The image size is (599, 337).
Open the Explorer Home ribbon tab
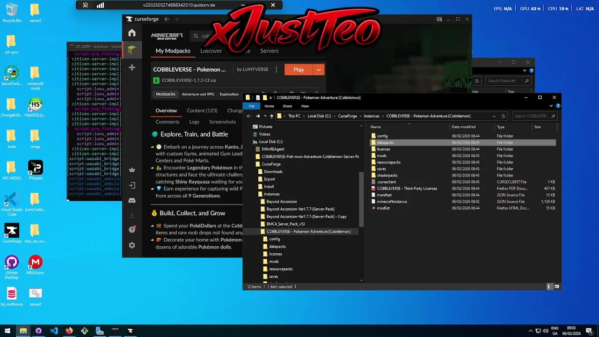(x=269, y=106)
